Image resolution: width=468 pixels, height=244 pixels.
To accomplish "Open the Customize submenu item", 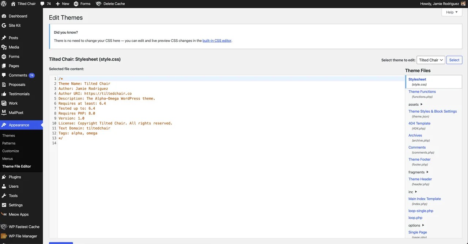I will coord(11,151).
